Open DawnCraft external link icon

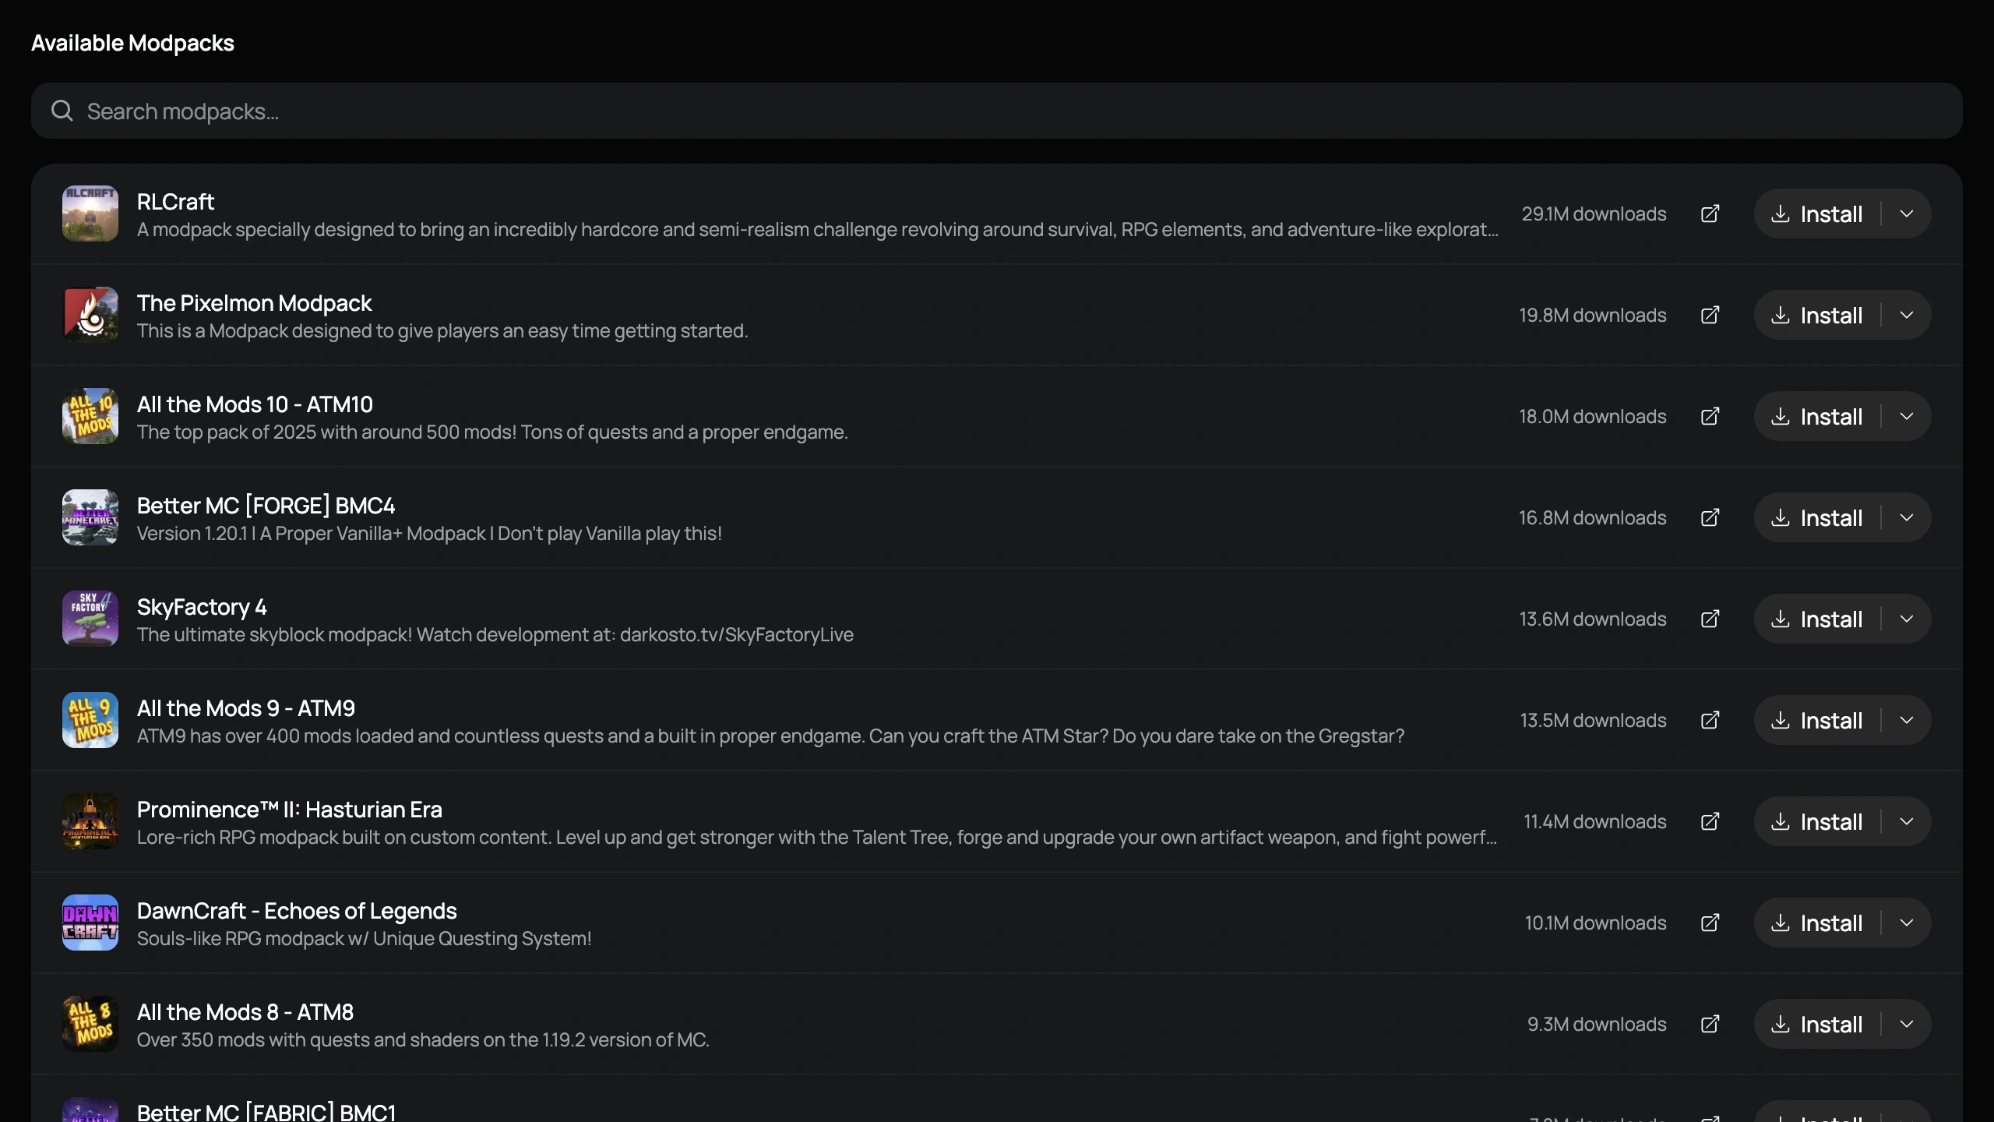tap(1710, 923)
